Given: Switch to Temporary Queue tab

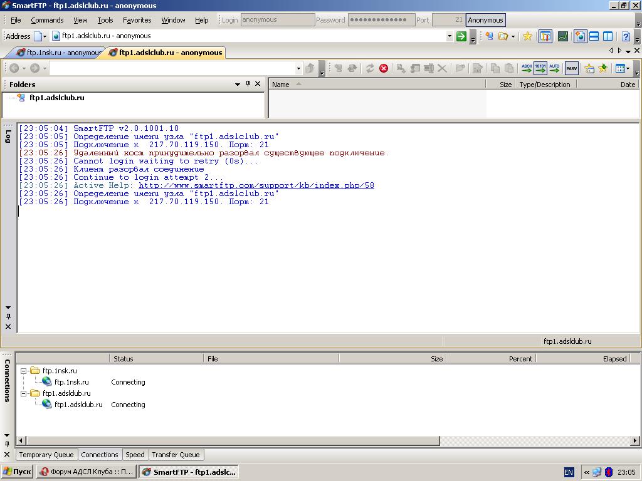Looking at the screenshot, I should point(46,455).
